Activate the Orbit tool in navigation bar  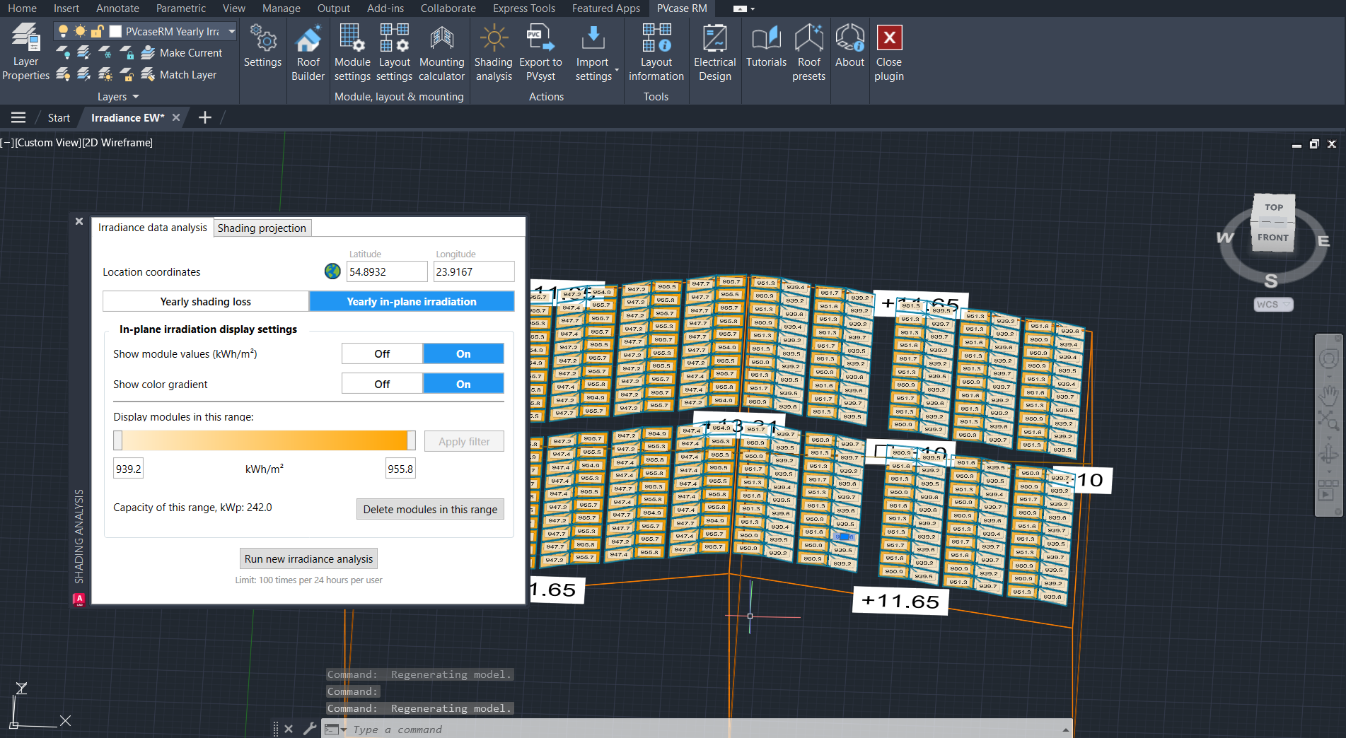point(1328,452)
